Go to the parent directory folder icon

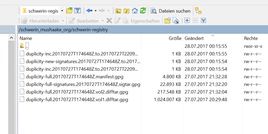click(118, 11)
